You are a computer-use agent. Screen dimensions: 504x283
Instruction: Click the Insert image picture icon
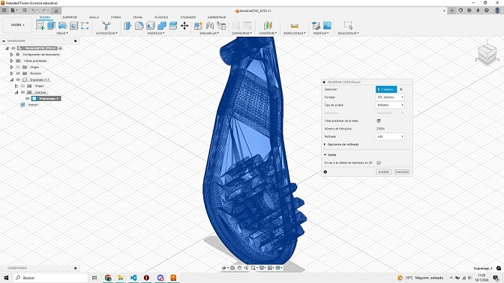click(x=327, y=25)
